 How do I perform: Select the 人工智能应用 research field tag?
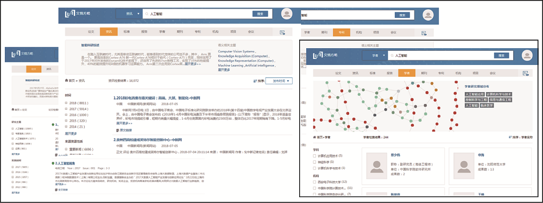coord(475,94)
